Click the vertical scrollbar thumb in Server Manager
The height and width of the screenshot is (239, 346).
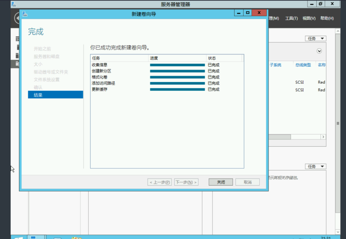[x=338, y=123]
